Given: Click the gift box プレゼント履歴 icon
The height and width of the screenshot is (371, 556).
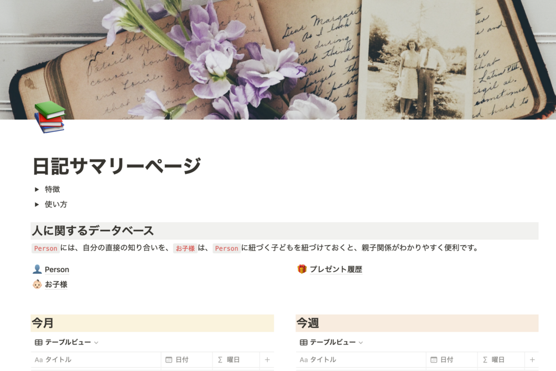Looking at the screenshot, I should (x=302, y=269).
